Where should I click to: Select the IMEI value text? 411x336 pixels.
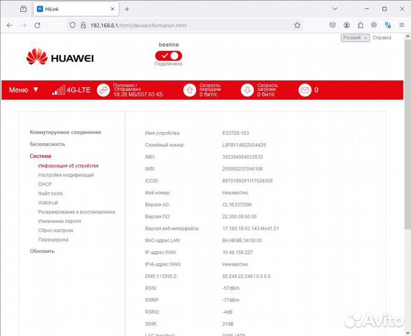point(242,157)
